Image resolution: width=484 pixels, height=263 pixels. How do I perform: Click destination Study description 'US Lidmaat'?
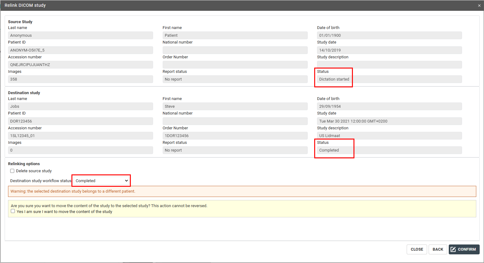(389, 136)
